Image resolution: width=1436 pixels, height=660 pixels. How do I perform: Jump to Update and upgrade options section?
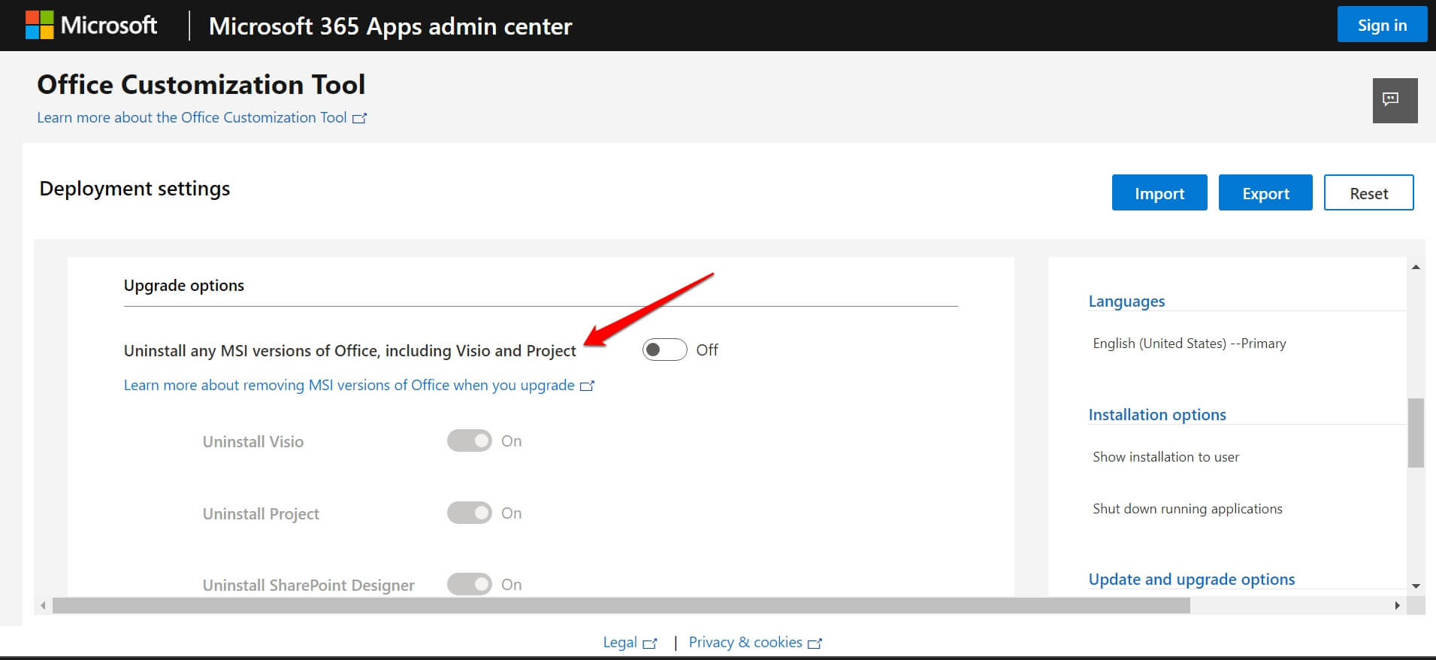click(x=1192, y=580)
